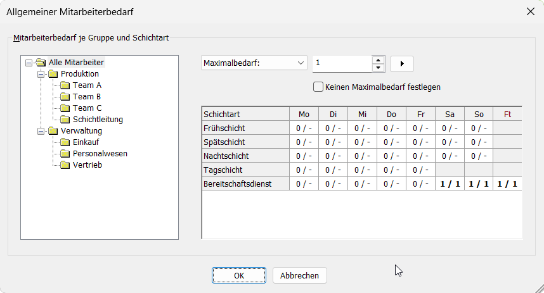Click the Di column header
The height and width of the screenshot is (293, 544).
[333, 114]
